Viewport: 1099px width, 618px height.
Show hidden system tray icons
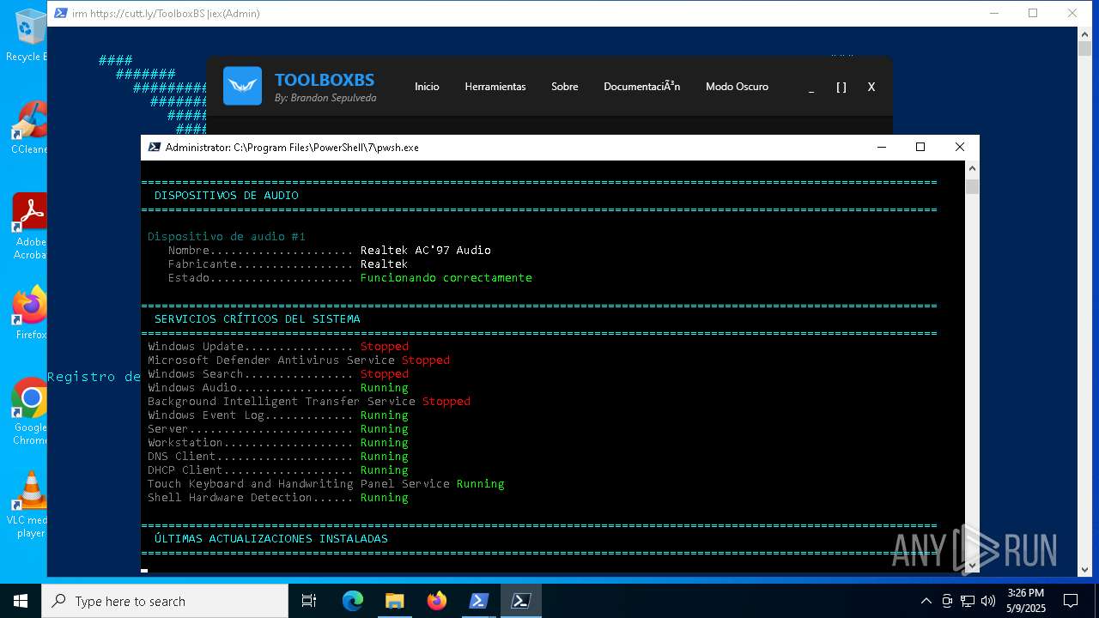coord(926,601)
